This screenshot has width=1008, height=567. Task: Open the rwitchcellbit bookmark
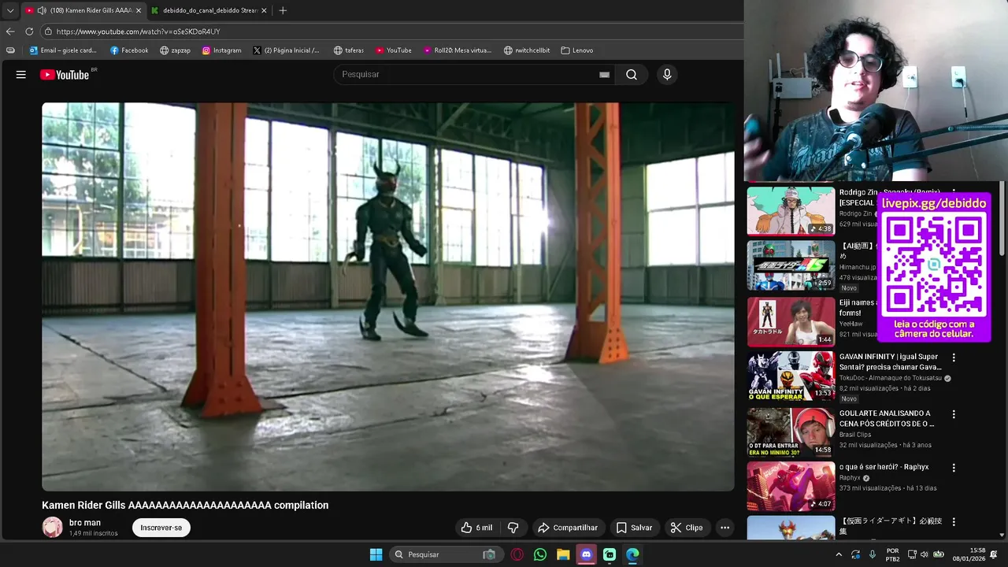(527, 50)
